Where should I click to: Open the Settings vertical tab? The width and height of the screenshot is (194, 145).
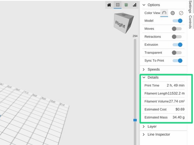190,7
